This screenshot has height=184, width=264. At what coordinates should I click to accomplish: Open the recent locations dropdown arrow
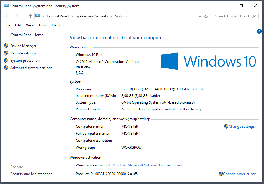pyautogui.click(x=24, y=16)
